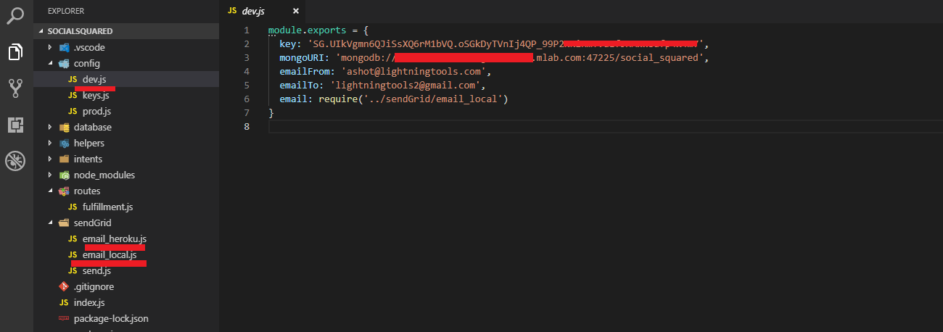Expand the .vscode folder
The image size is (943, 332).
(x=50, y=47)
